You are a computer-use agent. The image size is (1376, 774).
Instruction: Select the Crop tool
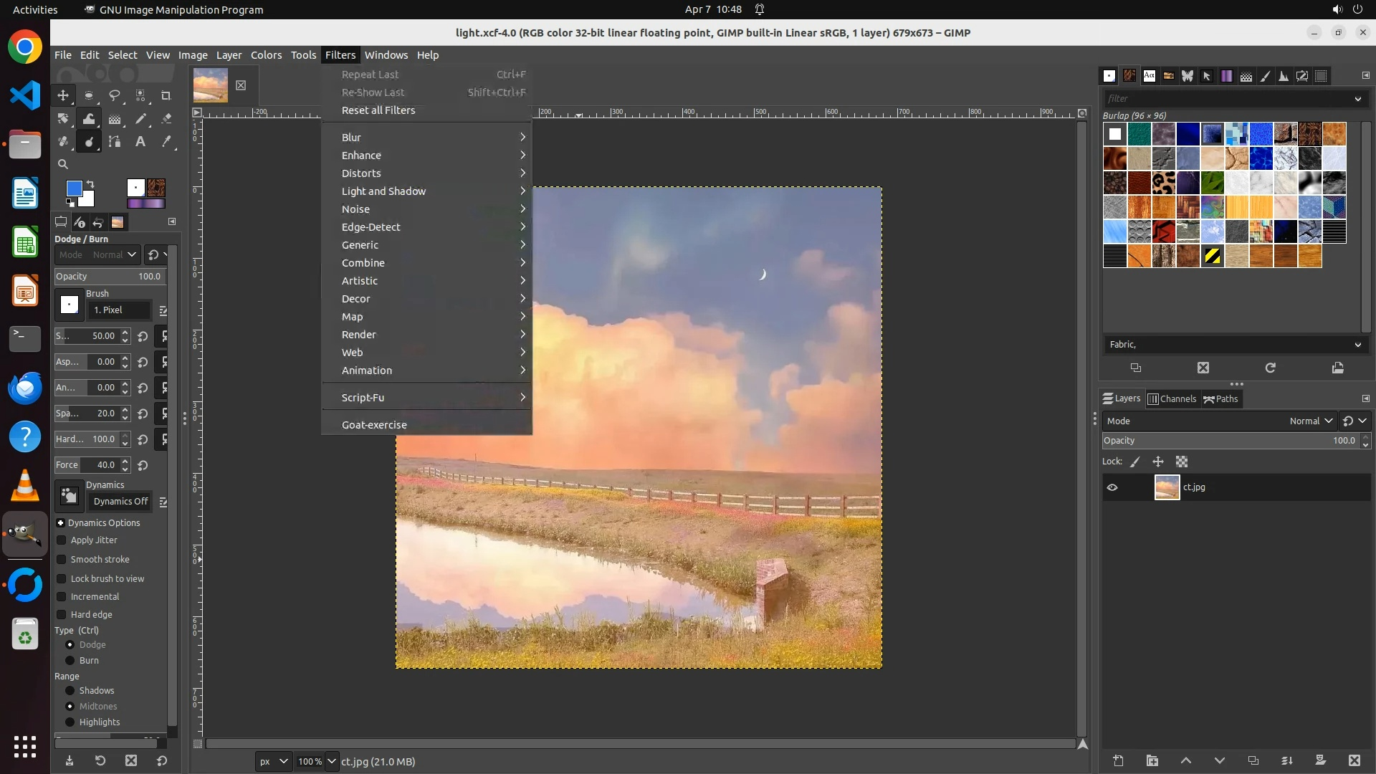coord(166,96)
